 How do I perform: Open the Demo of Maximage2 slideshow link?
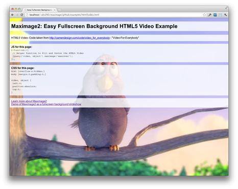click(x=46, y=104)
